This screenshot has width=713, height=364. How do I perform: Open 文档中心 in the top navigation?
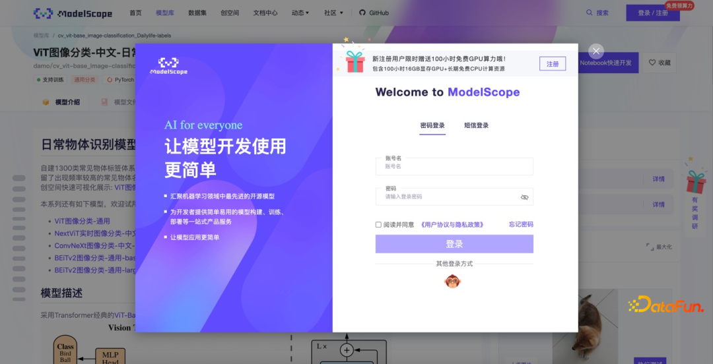coord(265,13)
